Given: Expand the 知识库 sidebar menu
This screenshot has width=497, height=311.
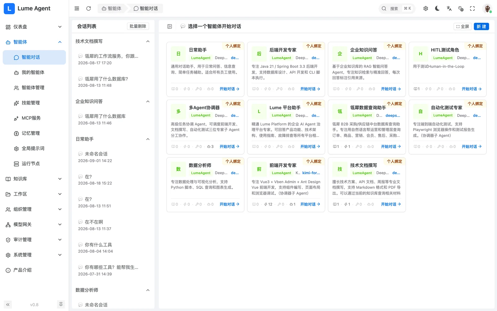Looking at the screenshot, I should pos(34,179).
